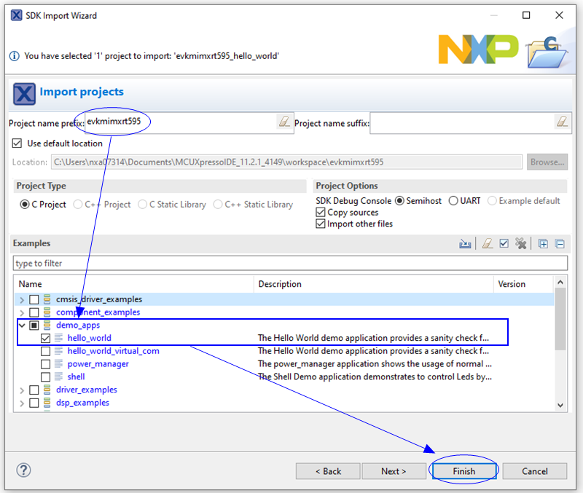
Task: Click the demo_apps category stack icon
Action: pos(47,325)
